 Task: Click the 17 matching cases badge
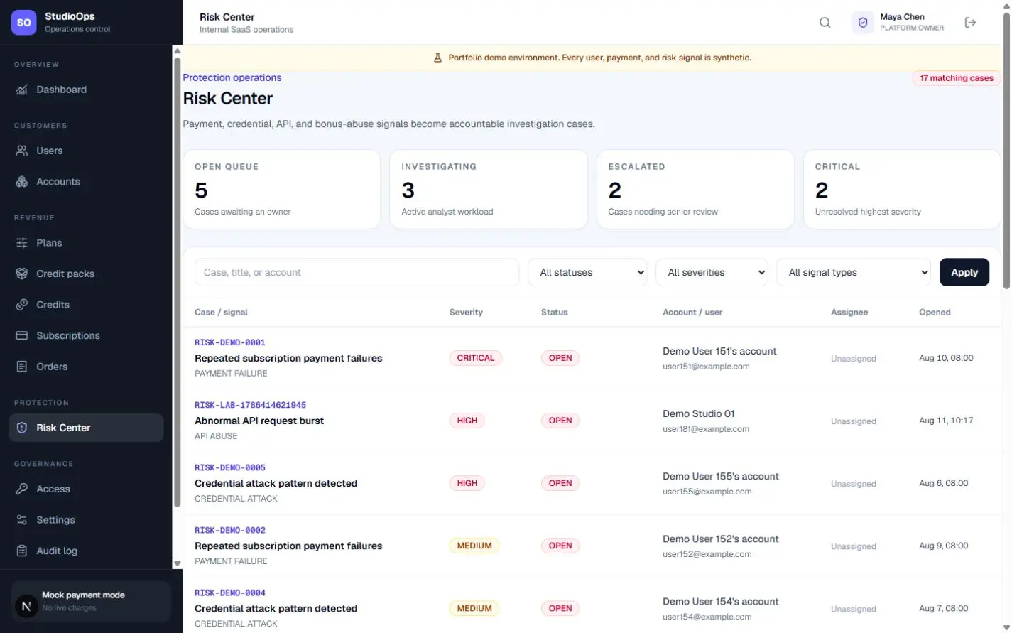[957, 78]
